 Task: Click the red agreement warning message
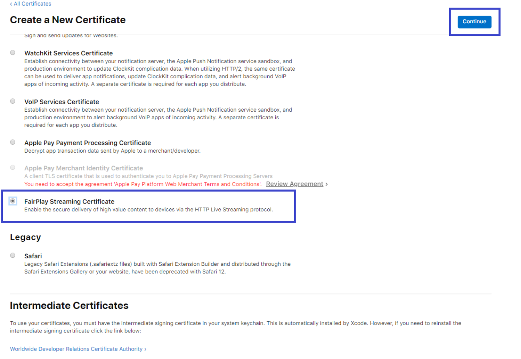(143, 184)
